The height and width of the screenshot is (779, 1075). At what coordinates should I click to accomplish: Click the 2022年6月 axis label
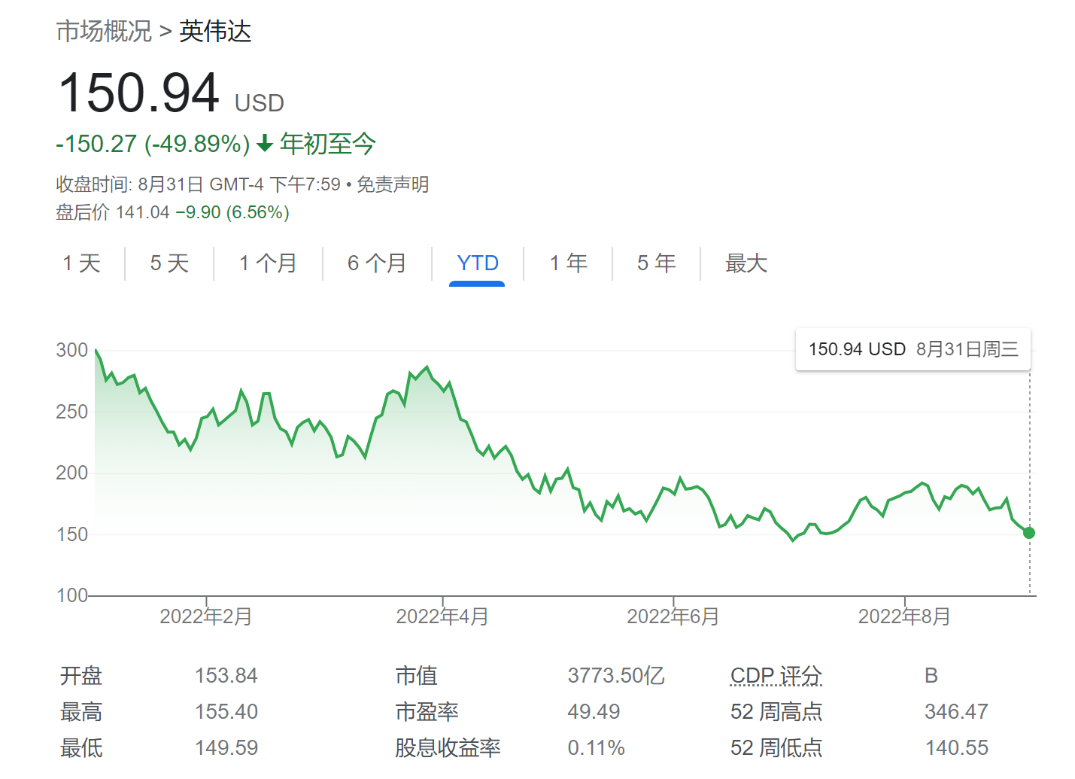click(673, 617)
